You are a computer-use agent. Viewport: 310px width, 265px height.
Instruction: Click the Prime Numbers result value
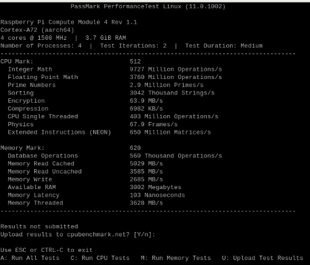pos(166,85)
